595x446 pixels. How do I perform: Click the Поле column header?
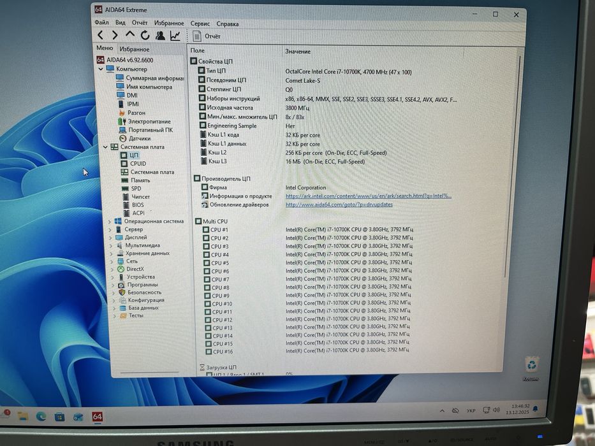tap(197, 50)
